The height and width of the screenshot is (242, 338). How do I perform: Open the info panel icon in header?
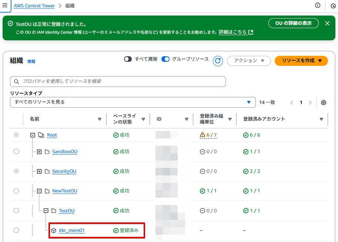(x=318, y=6)
